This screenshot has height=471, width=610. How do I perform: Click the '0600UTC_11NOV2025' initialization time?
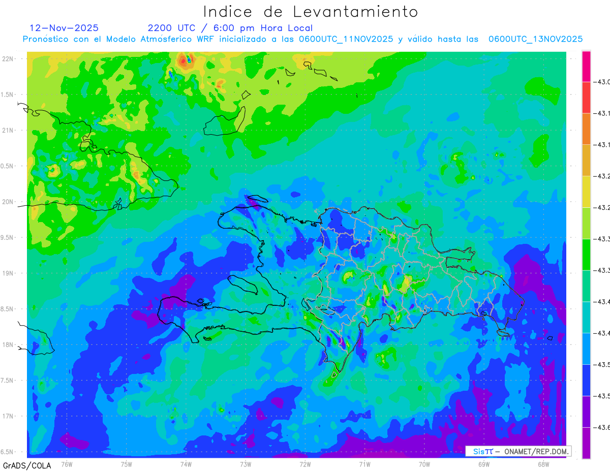[346, 40]
